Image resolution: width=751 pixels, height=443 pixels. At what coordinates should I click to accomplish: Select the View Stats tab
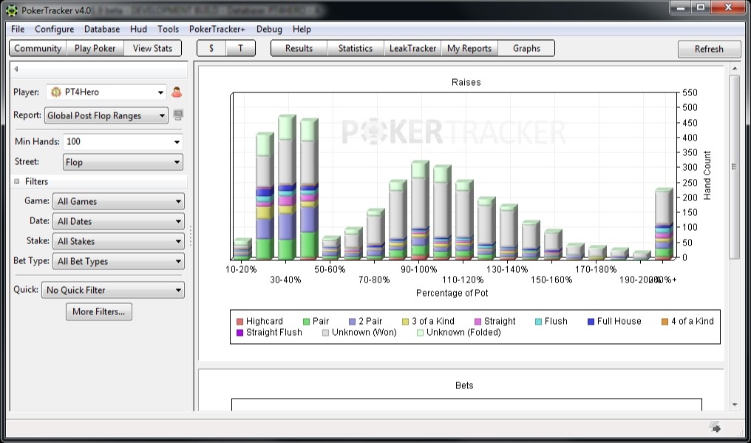click(x=153, y=48)
